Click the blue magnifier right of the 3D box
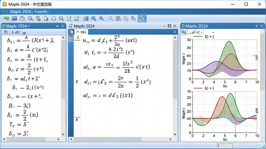The image size is (266, 149). (x=94, y=18)
